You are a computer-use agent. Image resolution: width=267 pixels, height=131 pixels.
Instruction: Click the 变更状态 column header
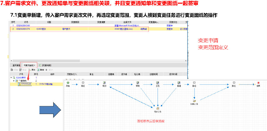173,22
